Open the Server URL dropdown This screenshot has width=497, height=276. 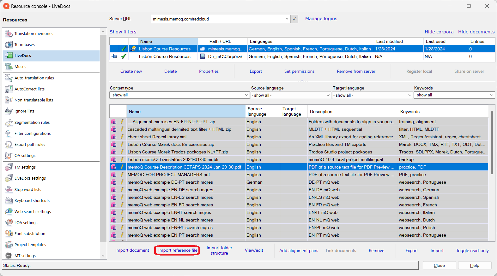(287, 19)
